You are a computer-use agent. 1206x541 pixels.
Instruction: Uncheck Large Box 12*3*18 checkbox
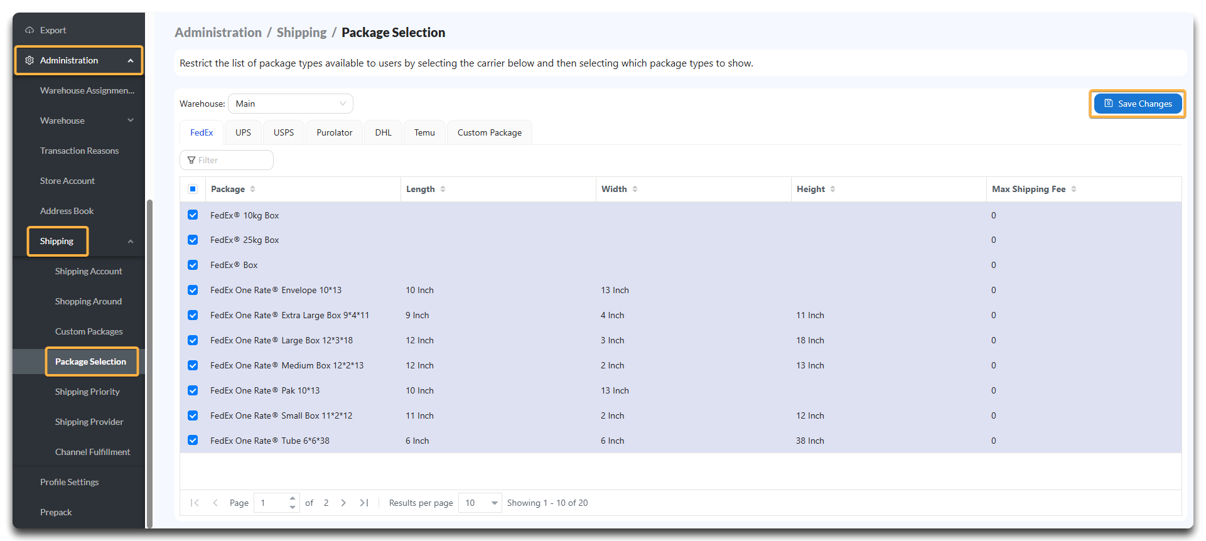pos(193,340)
